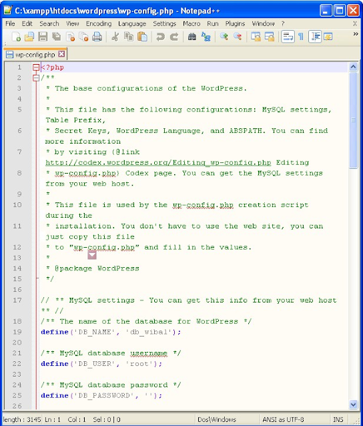Zoom out with the magnifier minus icon
The image size is (363, 426).
click(238, 37)
